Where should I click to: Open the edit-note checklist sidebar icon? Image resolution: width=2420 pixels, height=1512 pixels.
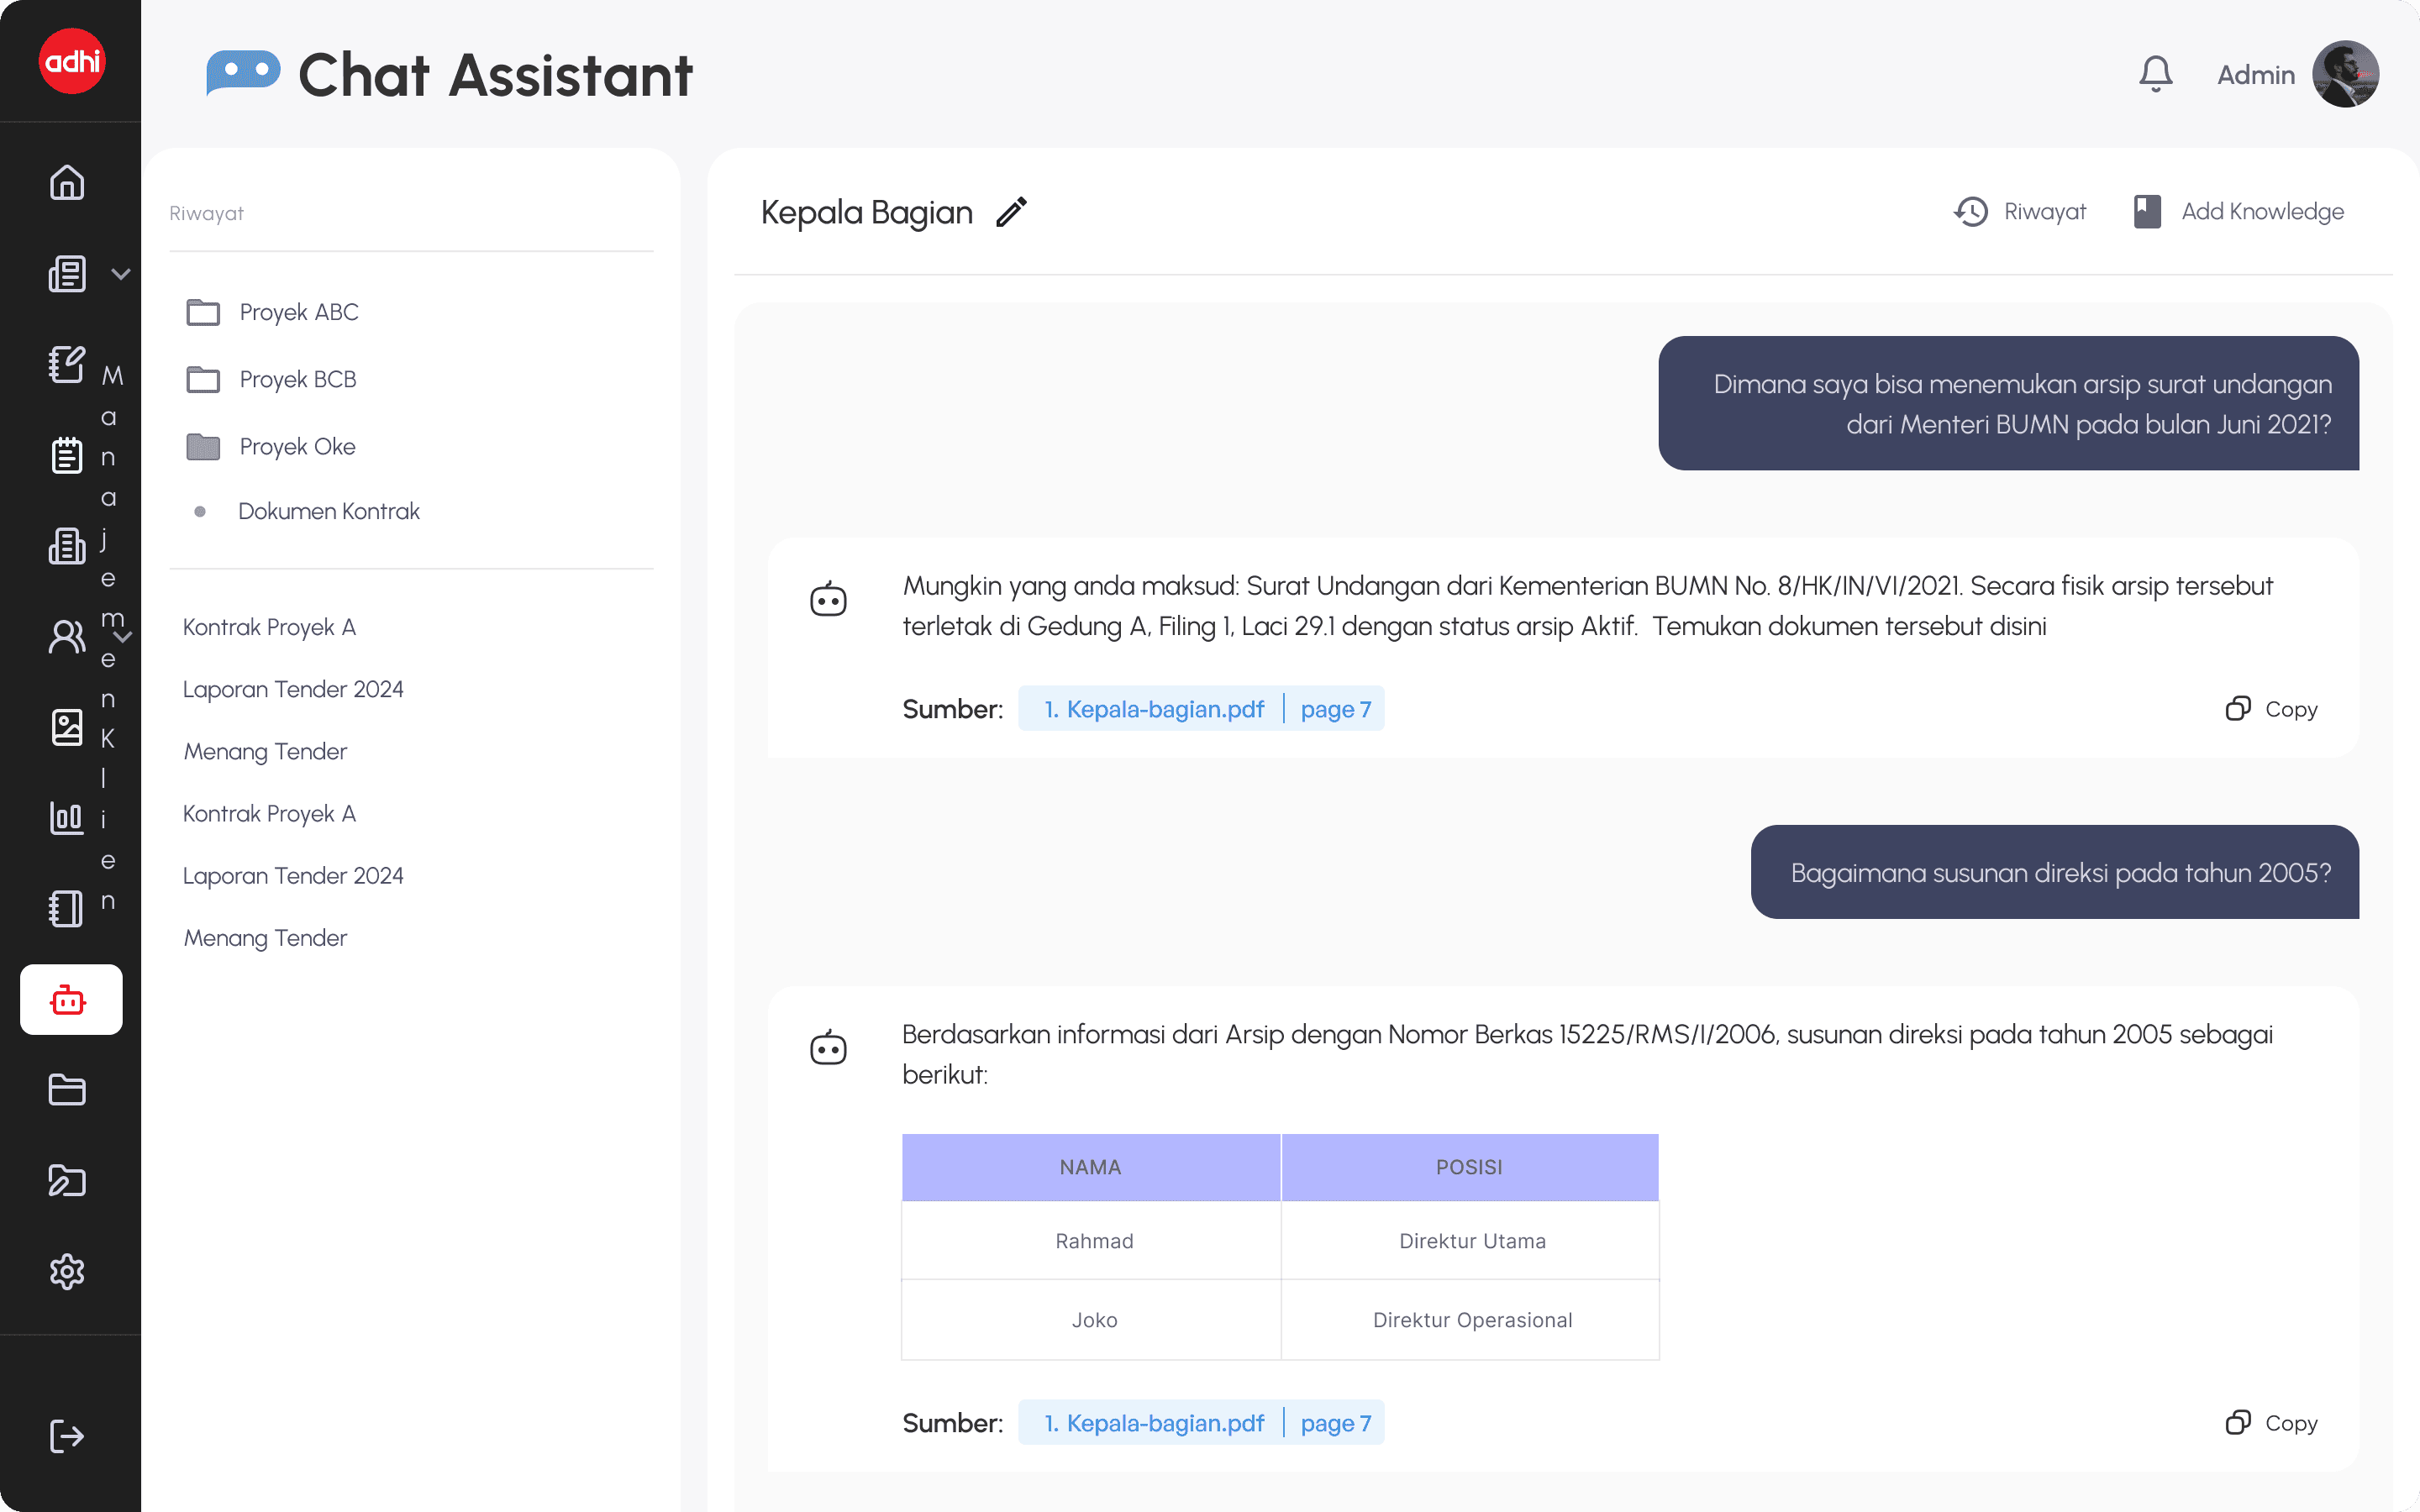click(67, 364)
